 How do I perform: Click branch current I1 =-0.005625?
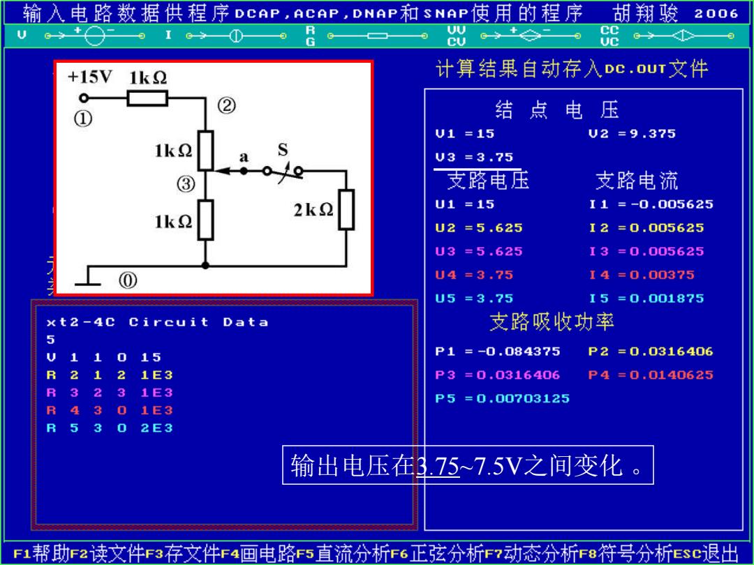(x=651, y=204)
